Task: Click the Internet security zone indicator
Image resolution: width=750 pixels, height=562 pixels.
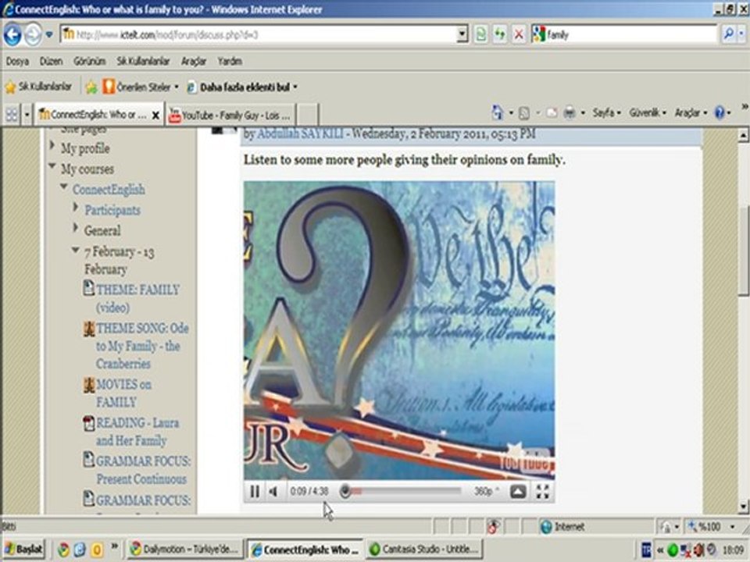Action: 562,527
